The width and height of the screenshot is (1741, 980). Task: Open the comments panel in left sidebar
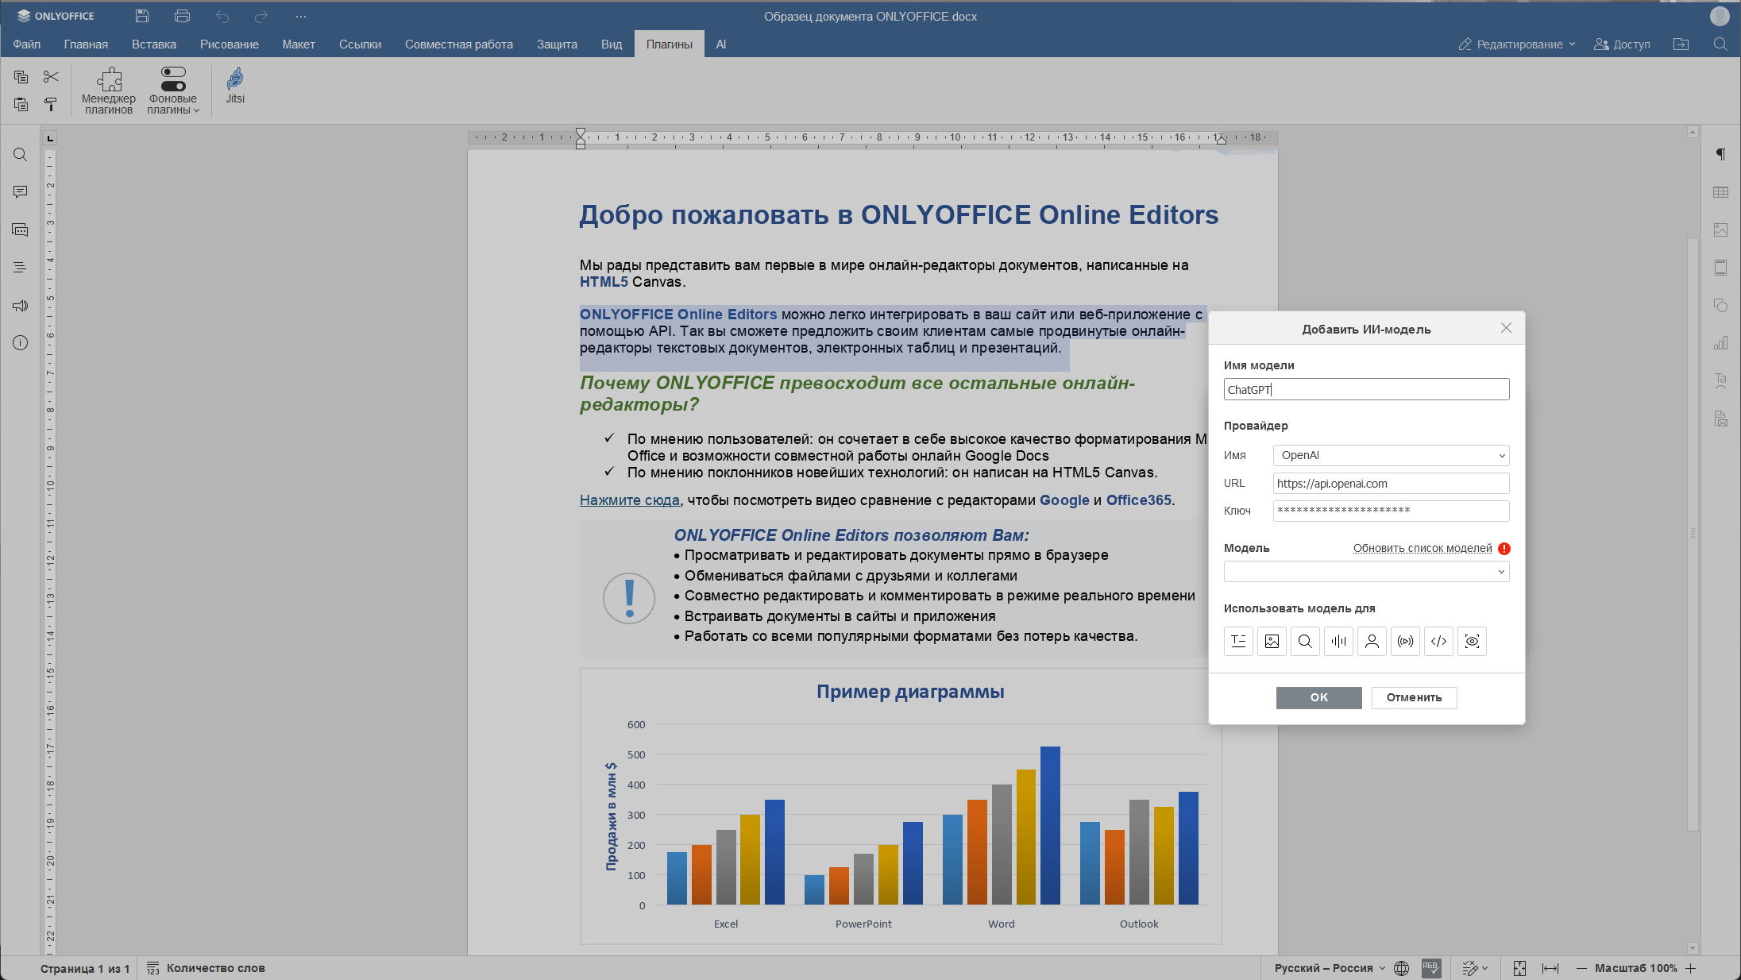click(x=20, y=192)
